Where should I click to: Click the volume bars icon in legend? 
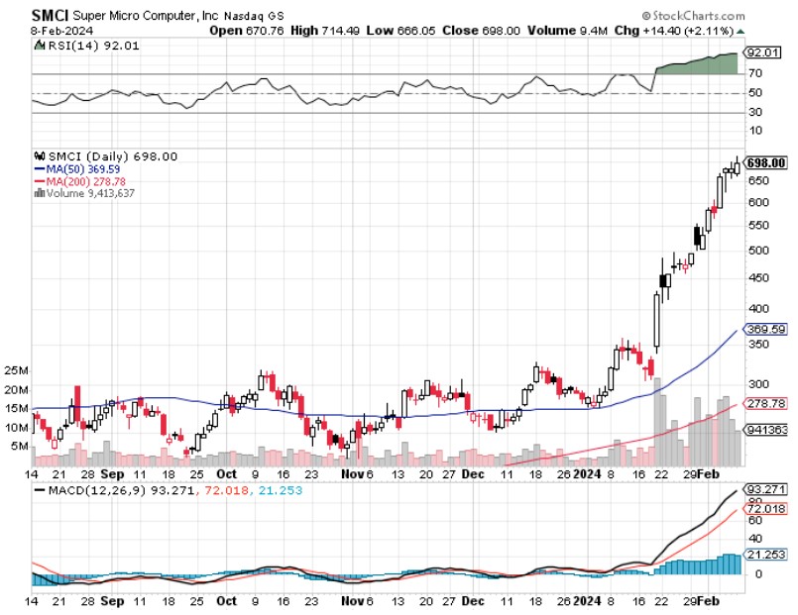click(40, 193)
